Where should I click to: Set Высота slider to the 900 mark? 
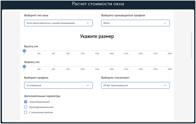click(68, 51)
